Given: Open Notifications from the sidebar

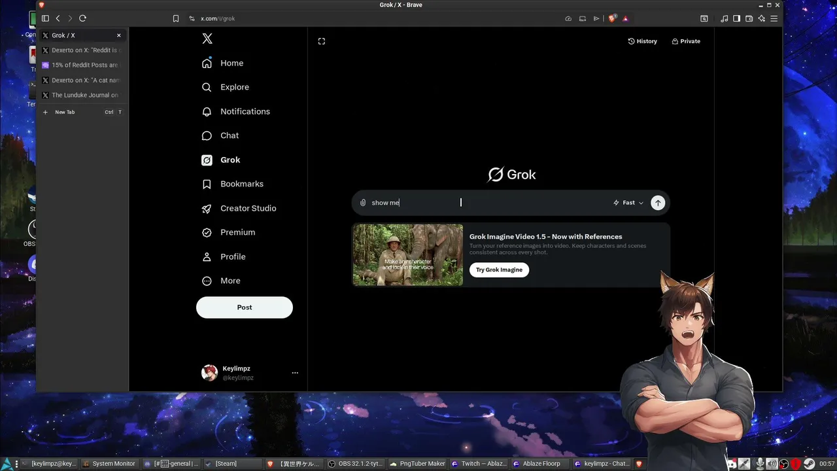Looking at the screenshot, I should point(236,111).
